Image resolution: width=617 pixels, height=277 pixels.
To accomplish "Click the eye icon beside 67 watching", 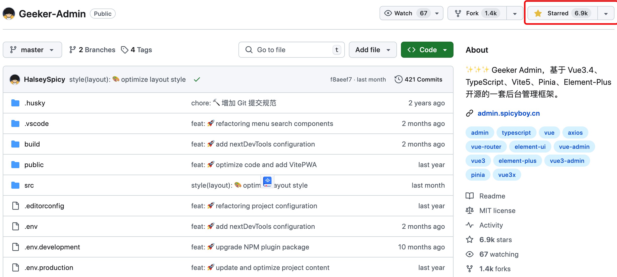I will click(469, 254).
